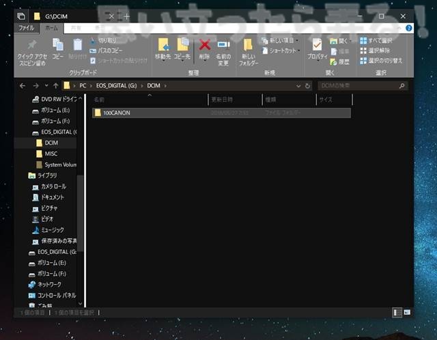
Task: Open the Explorer help icon
Action: 408,28
